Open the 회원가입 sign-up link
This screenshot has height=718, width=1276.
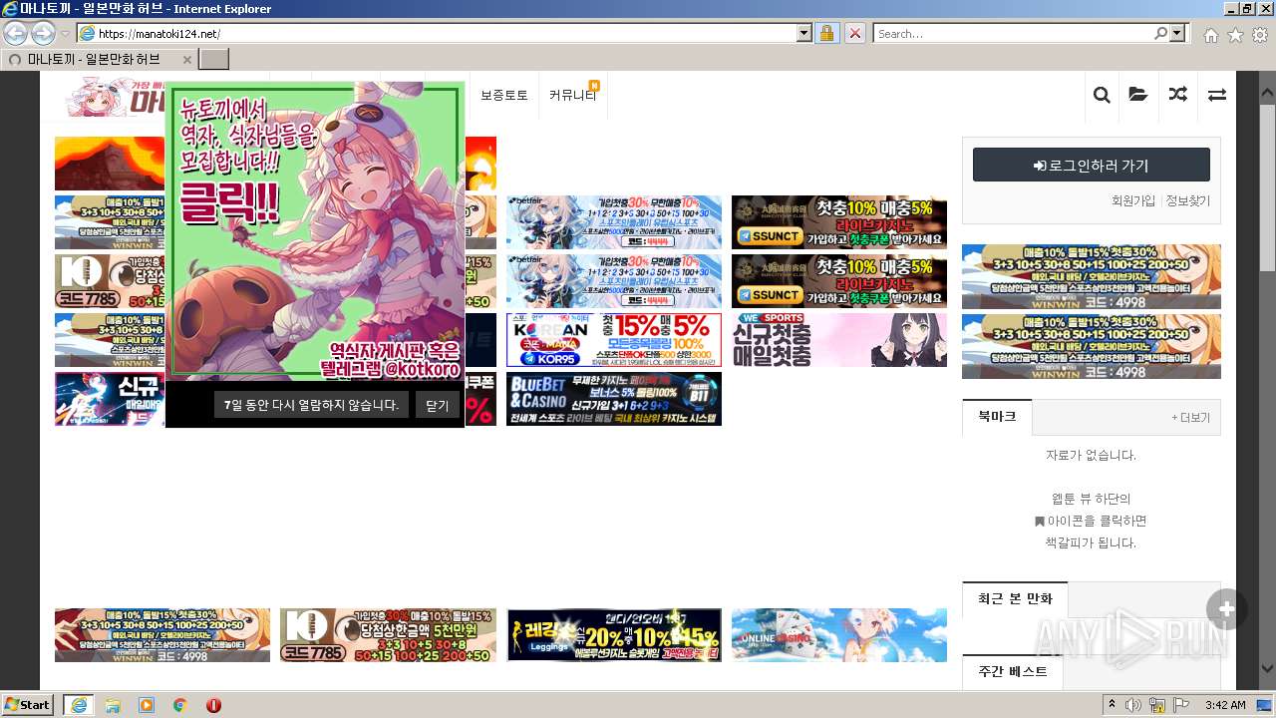(x=1133, y=200)
